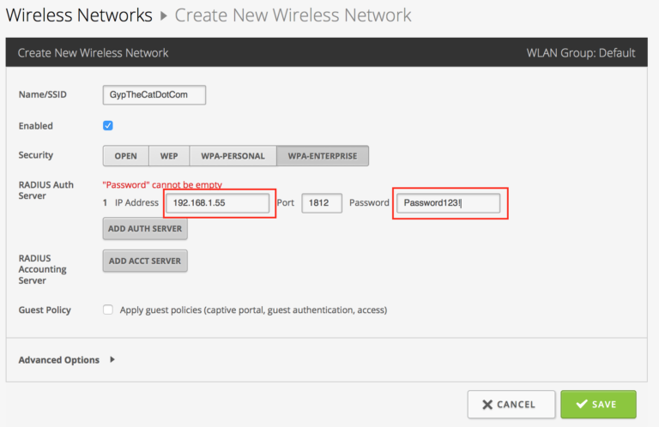The image size is (659, 427).
Task: Click ADD AUTH SERVER button
Action: click(145, 228)
